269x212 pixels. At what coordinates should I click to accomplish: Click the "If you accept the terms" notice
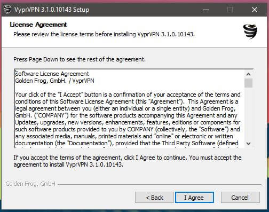pos(128,161)
